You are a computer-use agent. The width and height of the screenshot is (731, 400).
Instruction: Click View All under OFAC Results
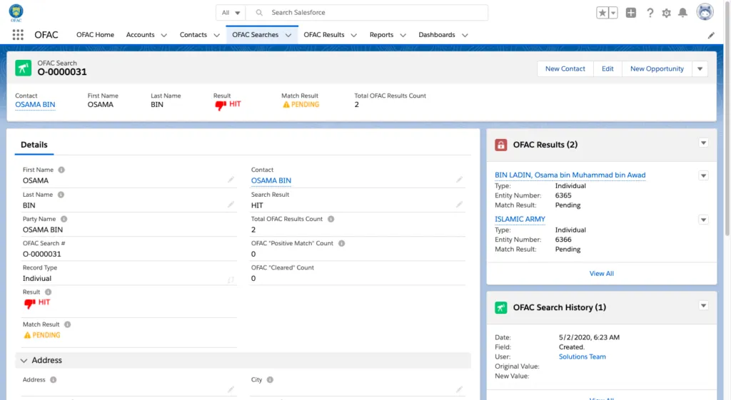click(x=601, y=274)
